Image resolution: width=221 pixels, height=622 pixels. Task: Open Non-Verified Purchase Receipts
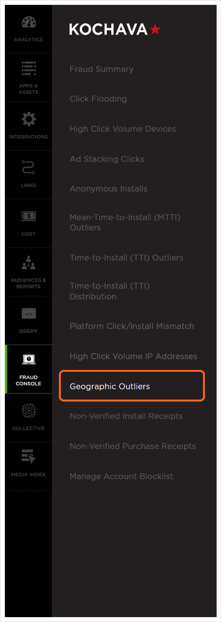(132, 446)
